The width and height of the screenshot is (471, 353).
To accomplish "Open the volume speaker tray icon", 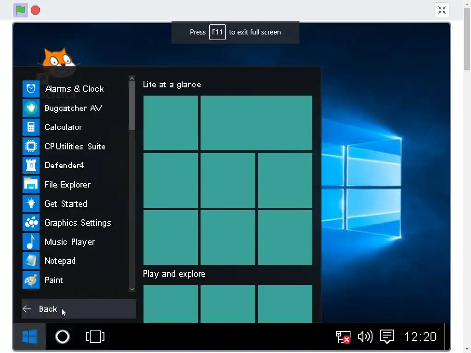I will click(x=365, y=336).
